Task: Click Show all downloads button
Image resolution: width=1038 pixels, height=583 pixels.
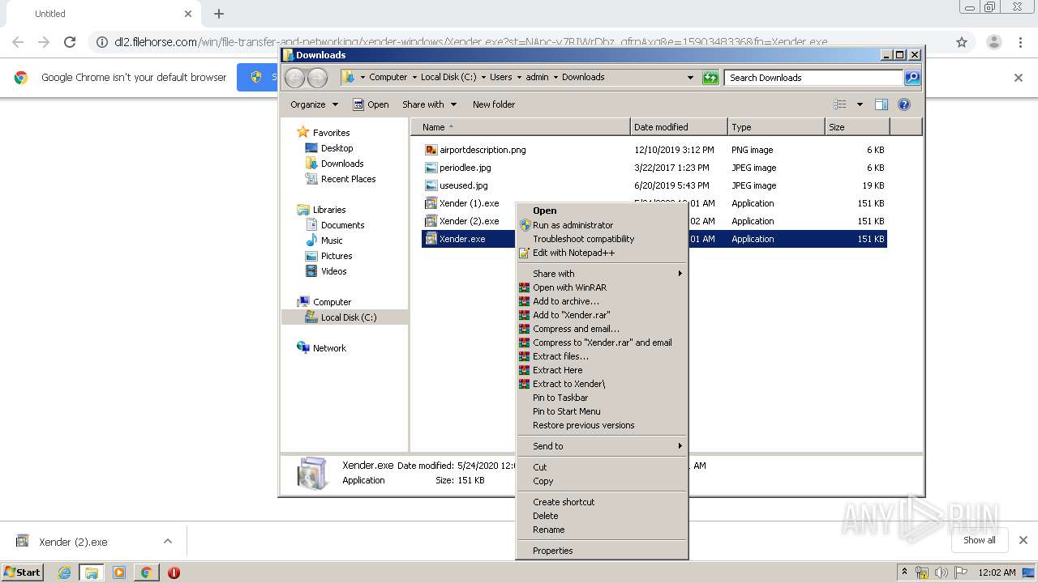Action: [980, 540]
